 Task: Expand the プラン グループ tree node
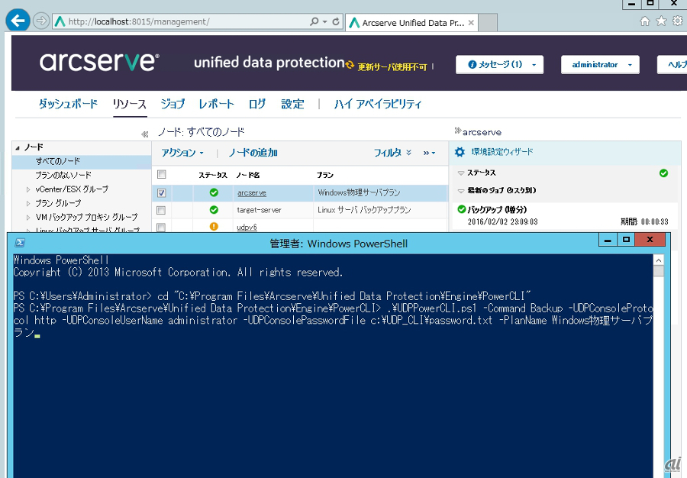coord(28,203)
